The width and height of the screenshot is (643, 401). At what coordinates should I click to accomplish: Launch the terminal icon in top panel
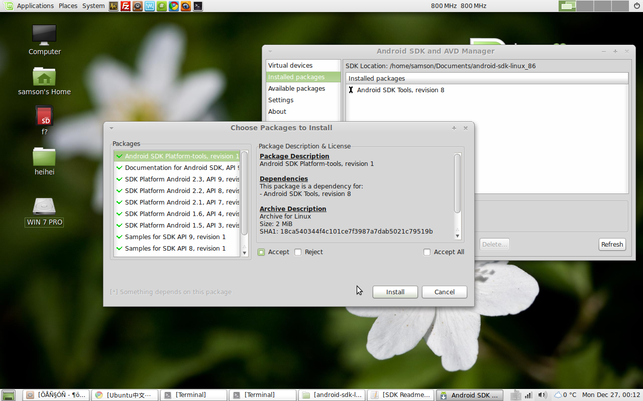pos(198,6)
